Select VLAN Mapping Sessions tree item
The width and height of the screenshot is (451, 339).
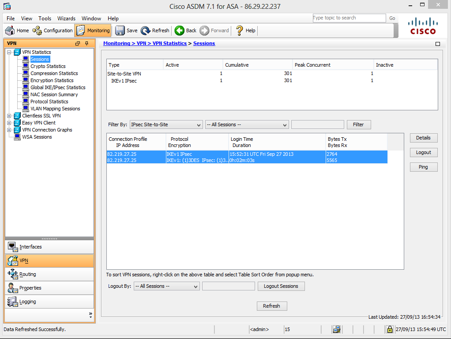[55, 109]
